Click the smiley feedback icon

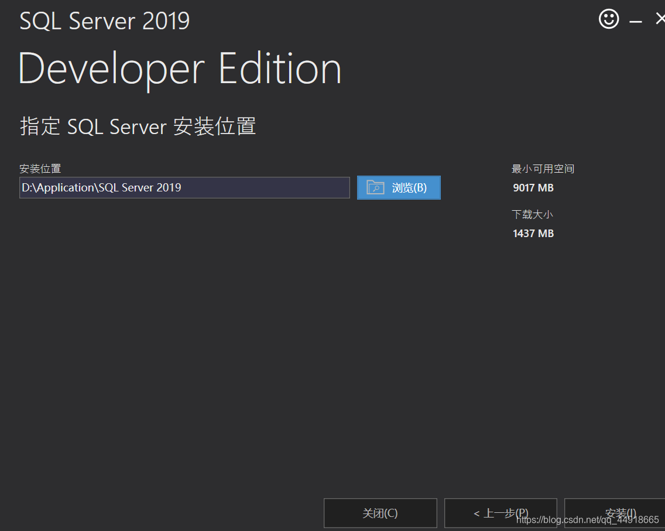point(609,19)
